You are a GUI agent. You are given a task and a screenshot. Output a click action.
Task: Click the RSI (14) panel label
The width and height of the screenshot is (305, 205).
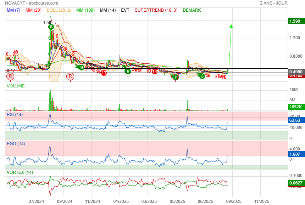pyautogui.click(x=15, y=115)
